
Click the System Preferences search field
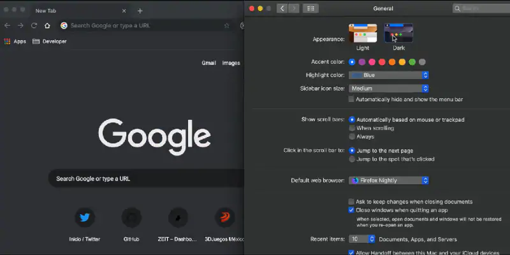(481, 8)
